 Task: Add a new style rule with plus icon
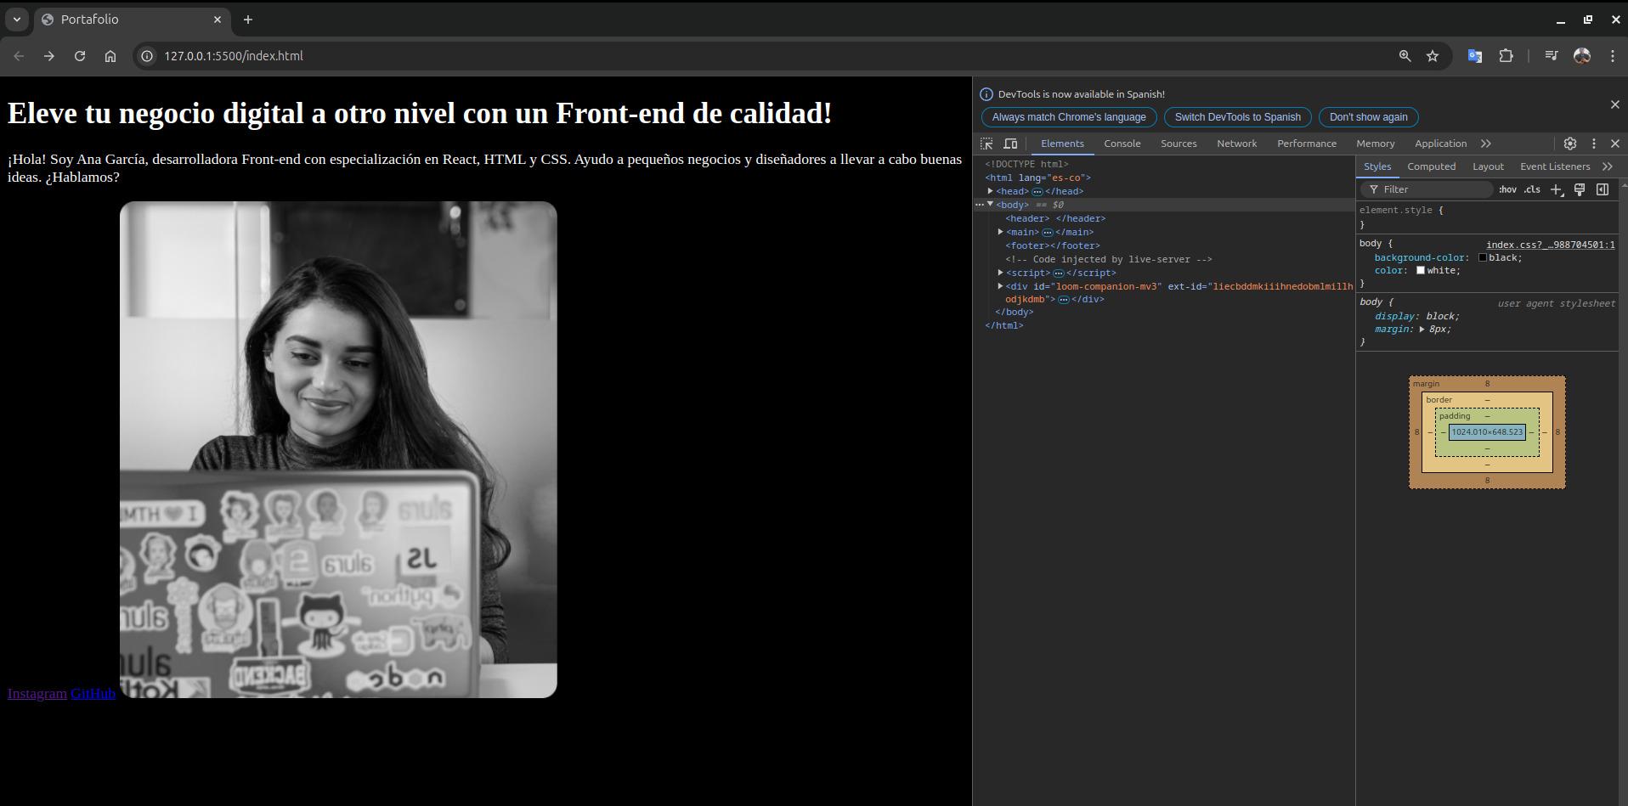click(x=1557, y=189)
